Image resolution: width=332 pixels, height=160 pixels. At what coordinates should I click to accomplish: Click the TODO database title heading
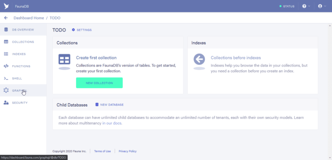[59, 30]
